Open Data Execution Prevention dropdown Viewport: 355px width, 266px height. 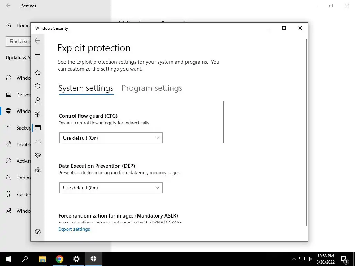point(111,188)
